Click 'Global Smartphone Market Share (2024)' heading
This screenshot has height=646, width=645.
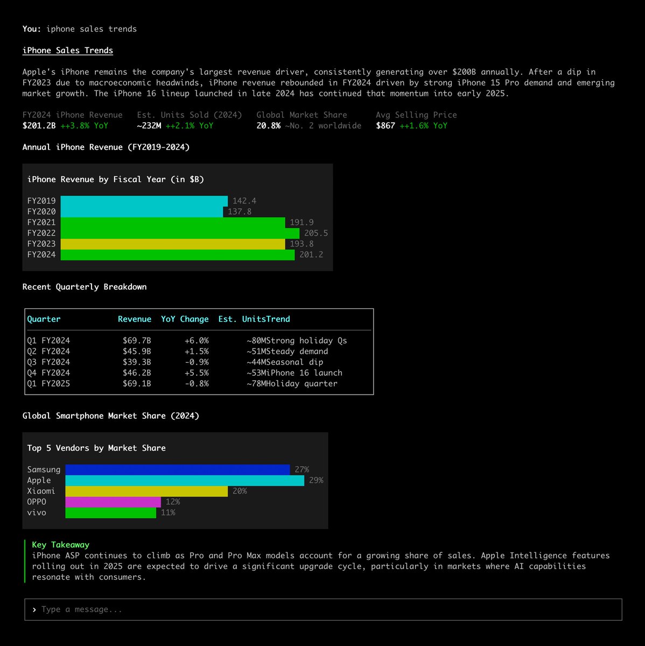(111, 416)
